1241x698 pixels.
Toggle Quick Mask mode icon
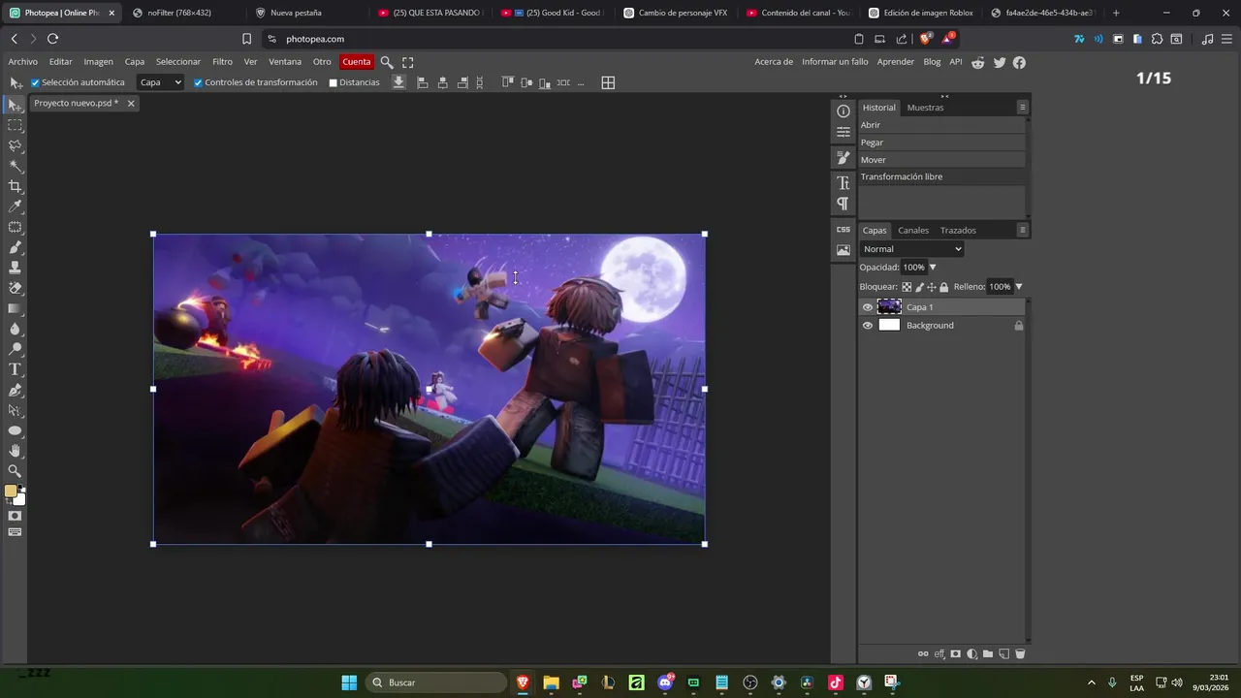15,516
